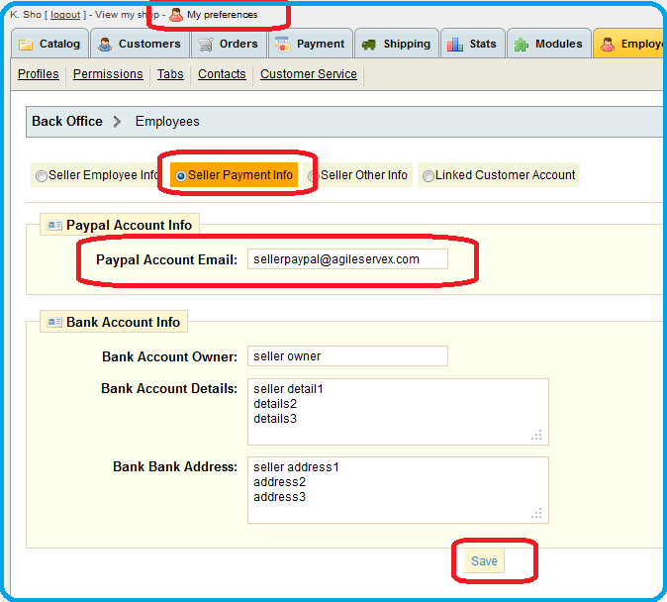Click the Orders shopping cart icon

pyautogui.click(x=206, y=45)
